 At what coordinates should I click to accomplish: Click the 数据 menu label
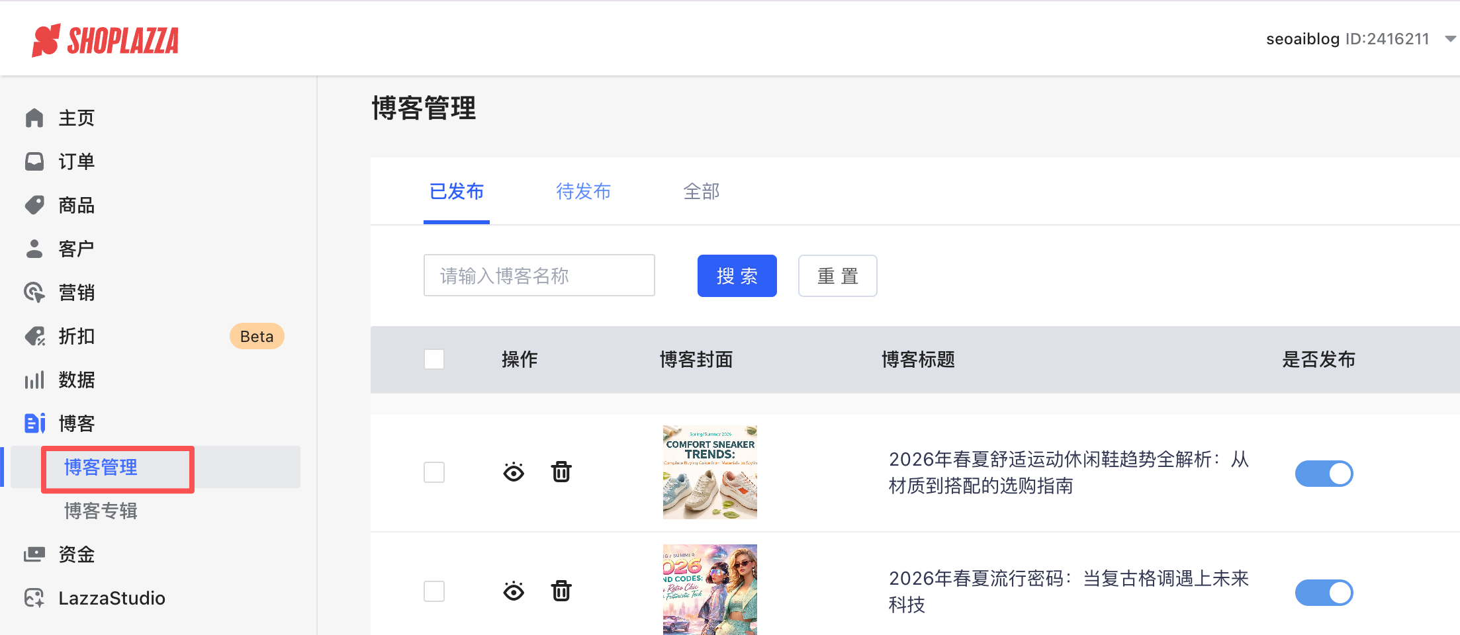(77, 380)
